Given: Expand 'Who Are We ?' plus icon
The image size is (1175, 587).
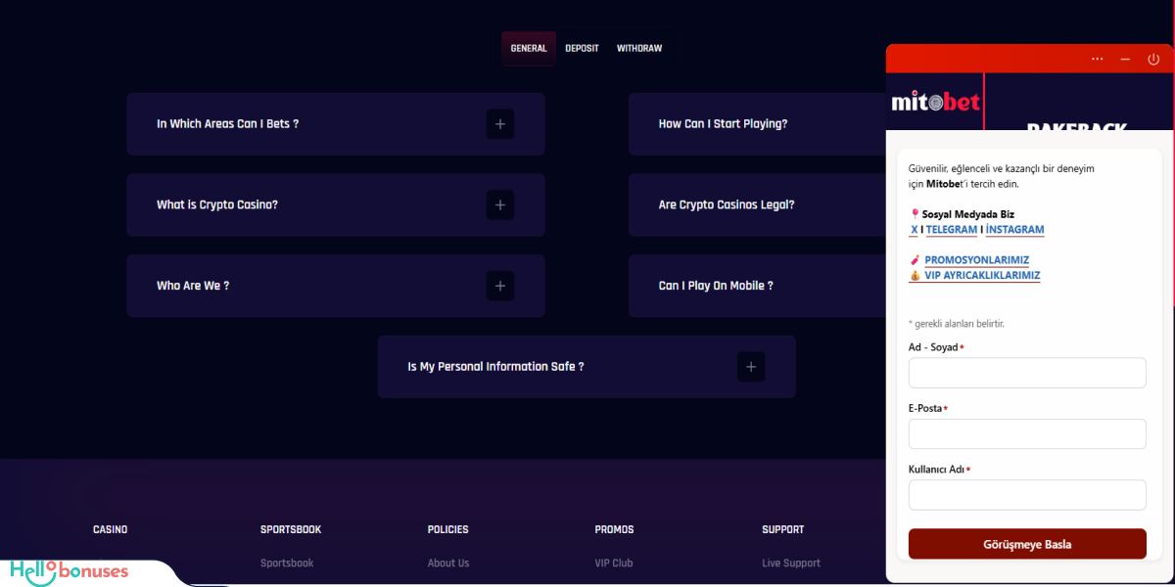Looking at the screenshot, I should pos(500,286).
